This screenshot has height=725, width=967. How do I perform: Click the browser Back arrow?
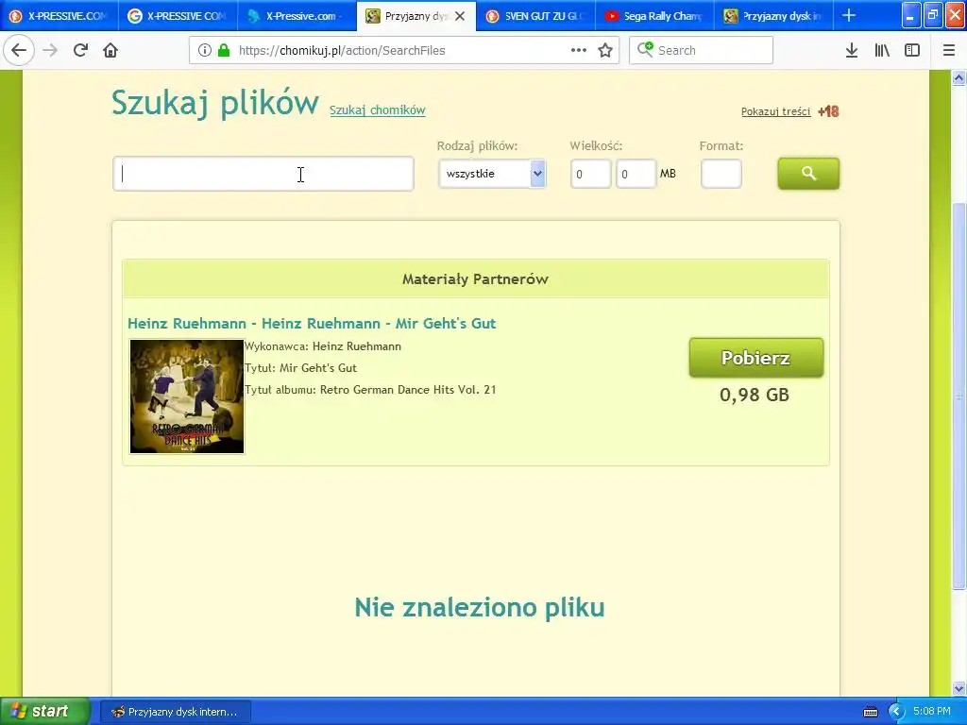[19, 50]
